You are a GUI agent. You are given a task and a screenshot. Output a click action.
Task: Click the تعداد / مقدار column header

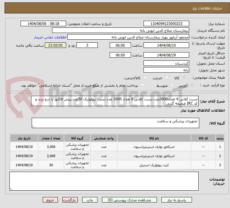(51, 138)
